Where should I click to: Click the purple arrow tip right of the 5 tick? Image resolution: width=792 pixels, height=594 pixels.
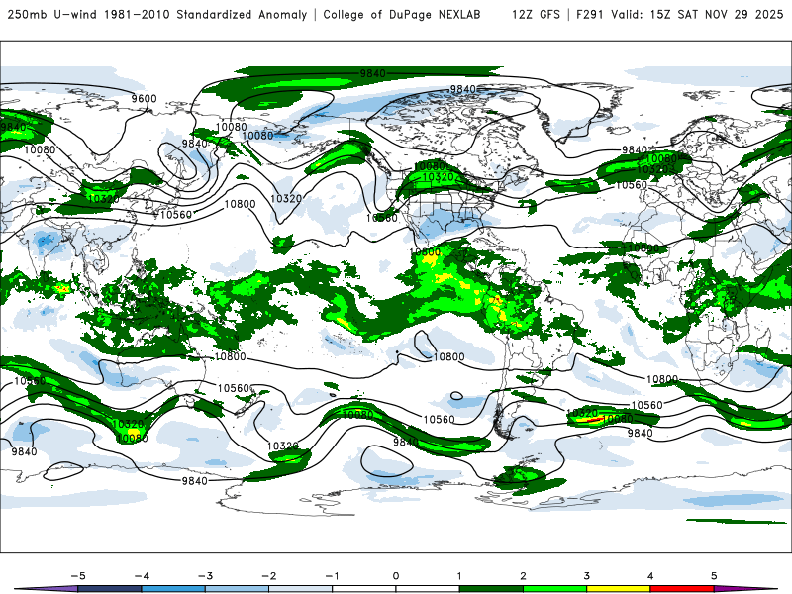(745, 589)
